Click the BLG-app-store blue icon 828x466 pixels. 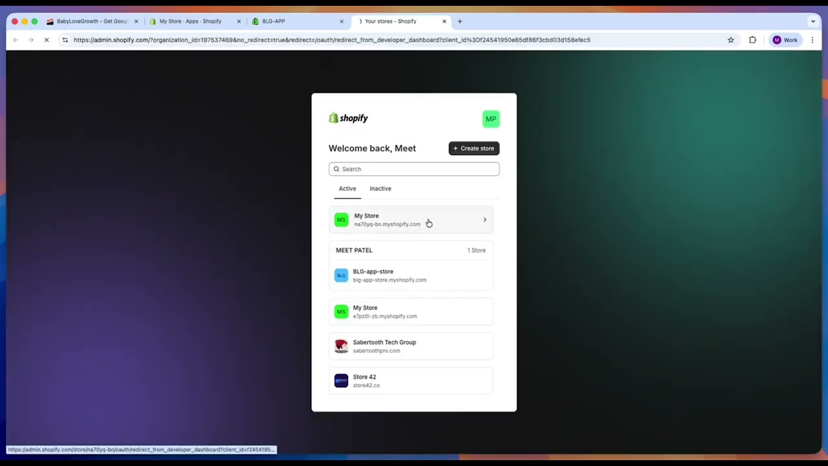coord(341,276)
